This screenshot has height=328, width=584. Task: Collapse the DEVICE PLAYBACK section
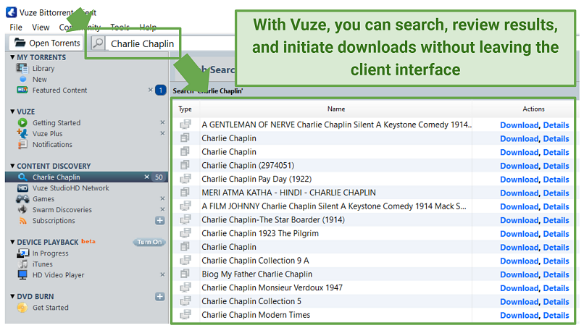(12, 242)
